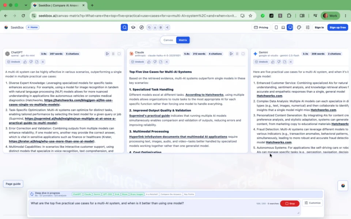Screen dimensions: 351x219
Task: Close the Gemini panel
Action: 291,62
